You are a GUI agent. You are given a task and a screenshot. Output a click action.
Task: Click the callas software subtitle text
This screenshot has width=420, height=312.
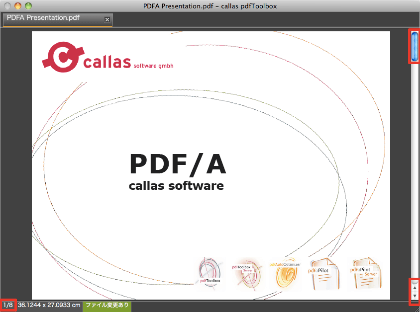click(176, 185)
